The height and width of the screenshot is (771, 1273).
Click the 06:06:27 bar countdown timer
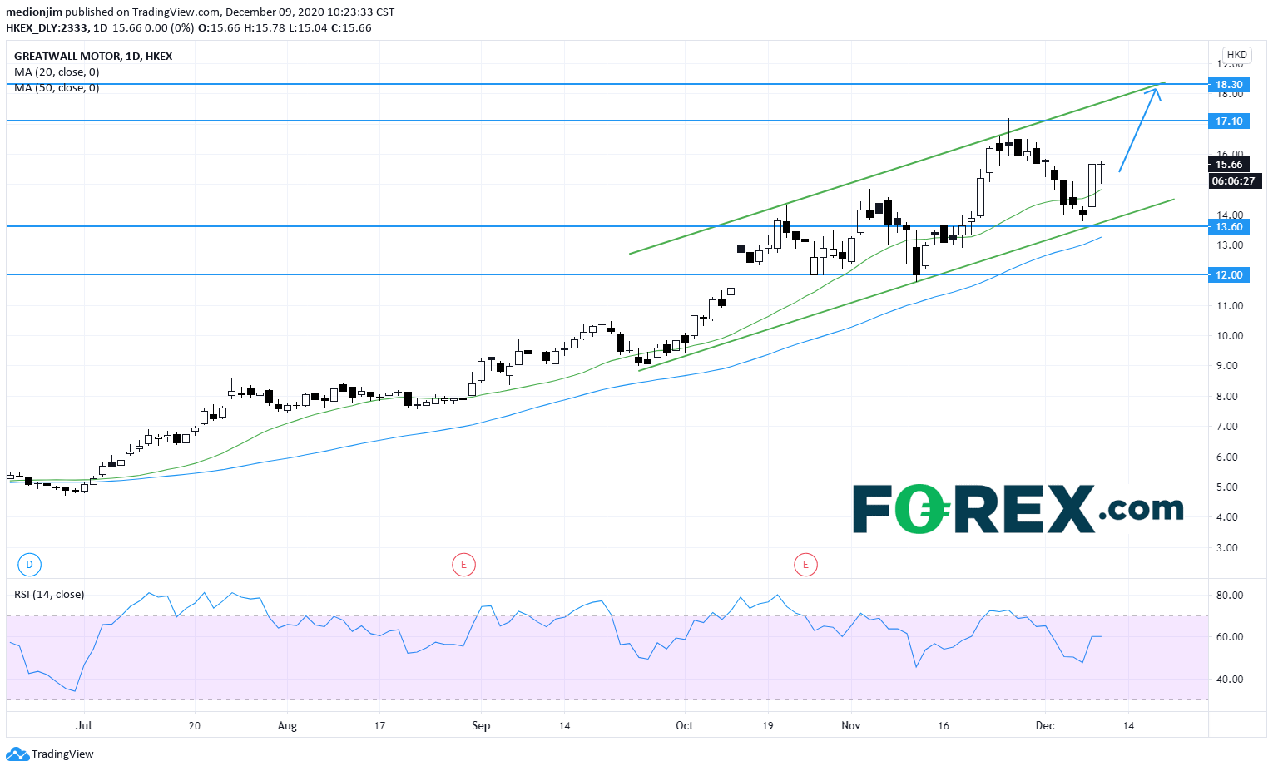pos(1233,180)
